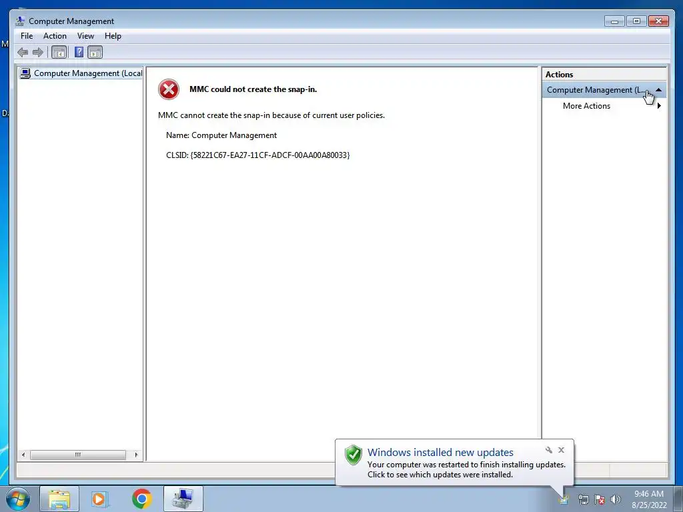Click More Actions in the Actions pane
This screenshot has height=512, width=683.
586,106
